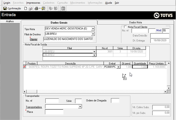The image size is (176, 120).
Task: Click the mail envelope toolbar icon
Action: (x=30, y=9)
